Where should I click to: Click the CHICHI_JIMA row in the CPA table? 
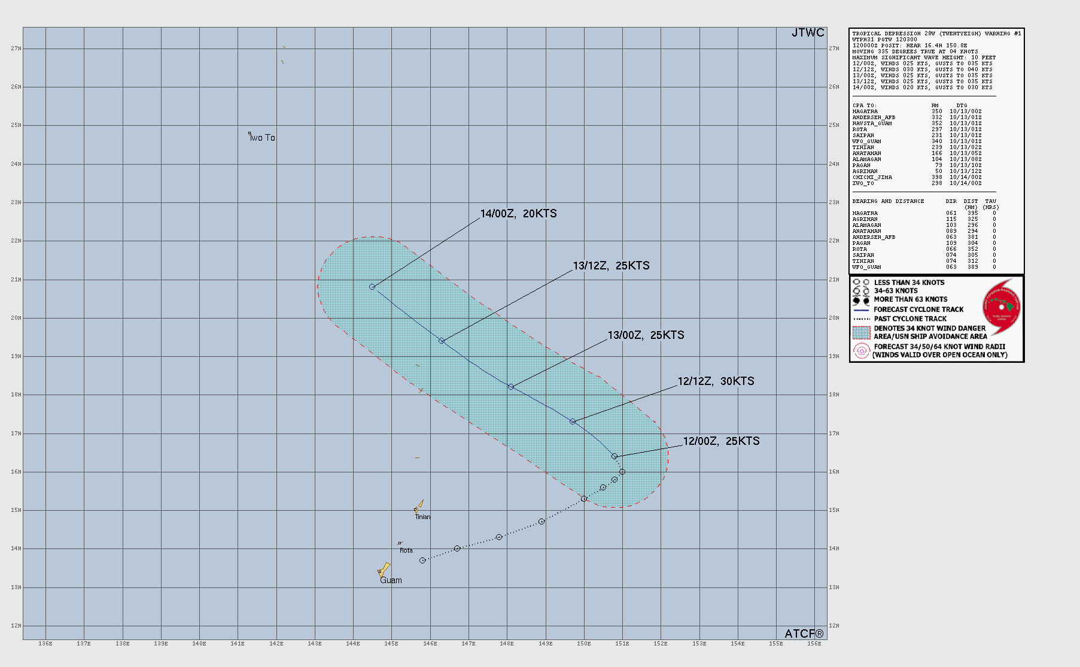tap(917, 177)
